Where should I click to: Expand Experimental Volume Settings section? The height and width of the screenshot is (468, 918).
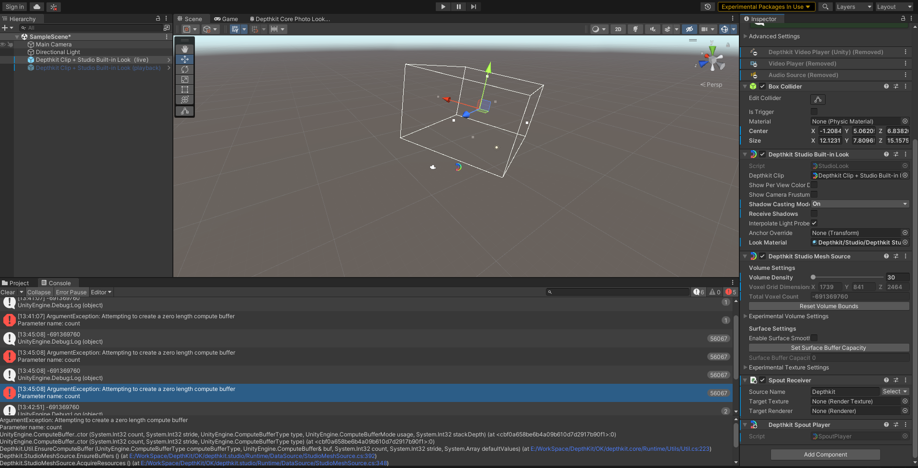[788, 316]
